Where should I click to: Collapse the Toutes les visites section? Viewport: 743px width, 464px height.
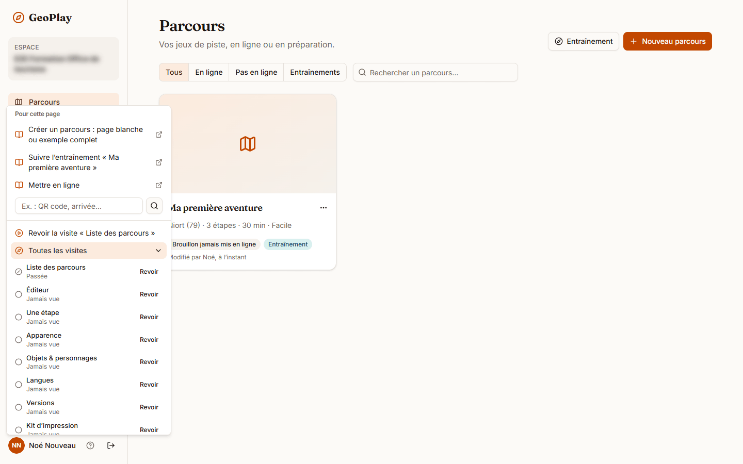[89, 251]
